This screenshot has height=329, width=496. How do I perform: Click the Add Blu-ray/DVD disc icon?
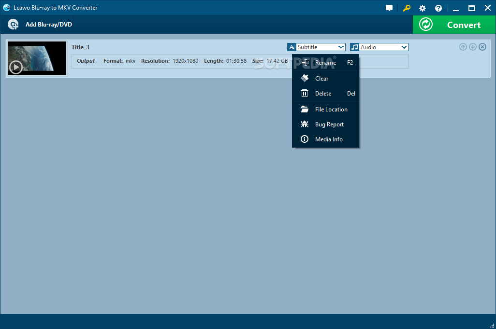[x=13, y=24]
